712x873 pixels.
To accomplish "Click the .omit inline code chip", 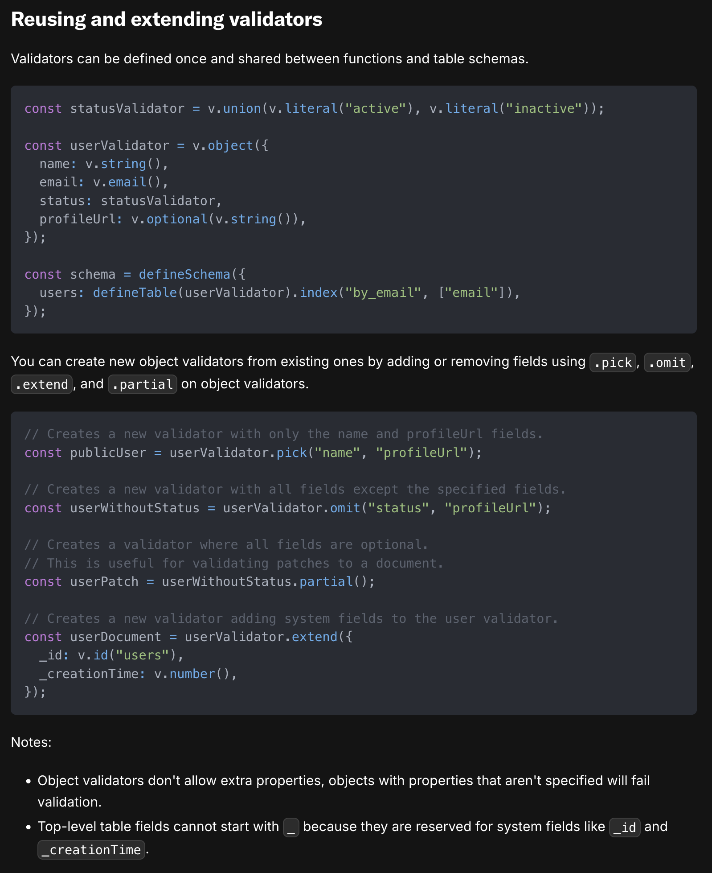I will (667, 362).
